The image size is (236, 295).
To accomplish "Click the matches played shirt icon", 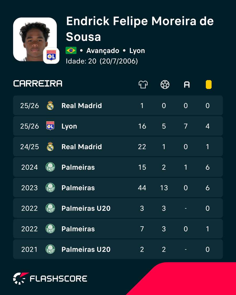I will (x=143, y=84).
